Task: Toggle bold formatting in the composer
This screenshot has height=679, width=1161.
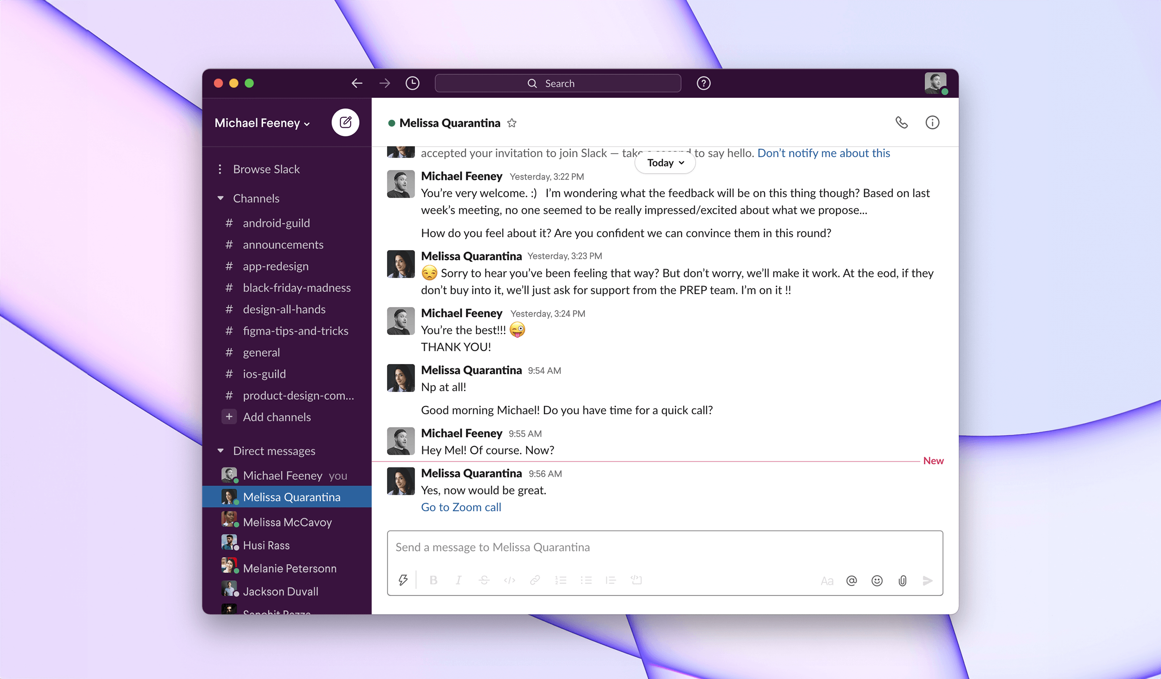Action: [433, 580]
